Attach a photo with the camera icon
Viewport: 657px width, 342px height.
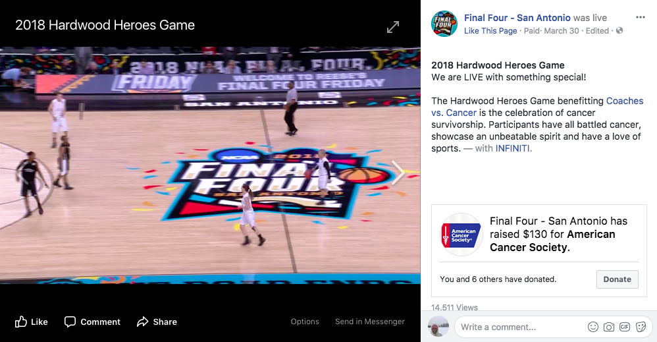point(609,327)
